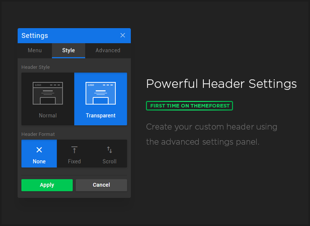Choose the Transparent header style label
This screenshot has width=310, height=226.
[101, 116]
